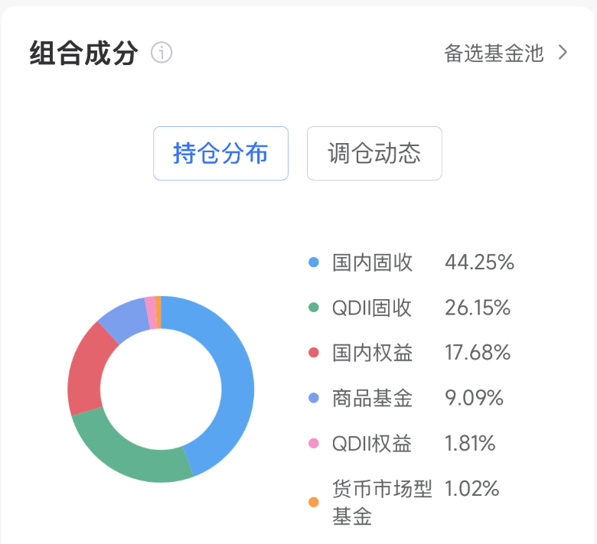Click the info icon beside 组合成分
The height and width of the screenshot is (544, 597).
click(x=161, y=54)
